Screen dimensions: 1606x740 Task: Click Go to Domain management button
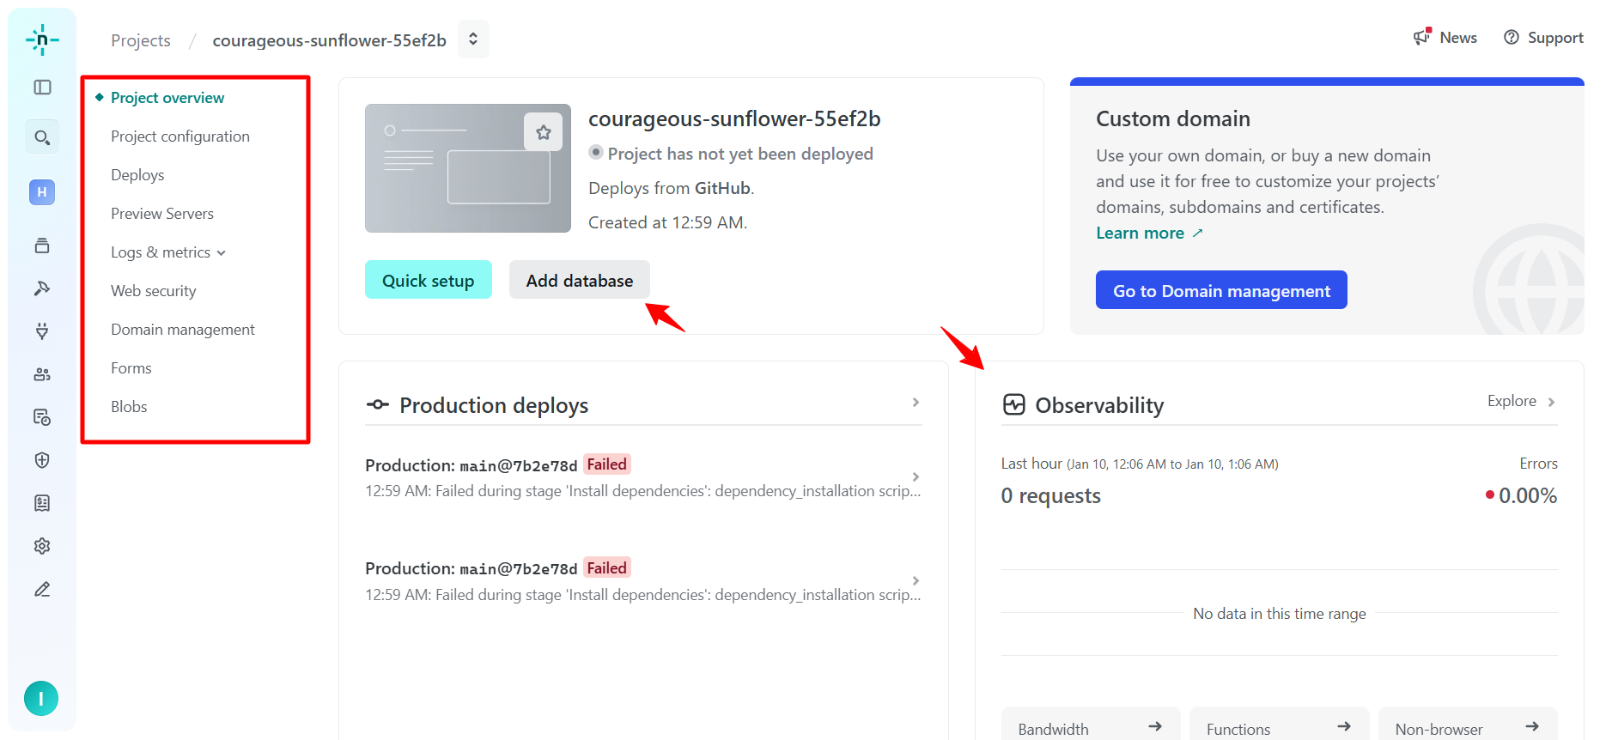tap(1221, 290)
